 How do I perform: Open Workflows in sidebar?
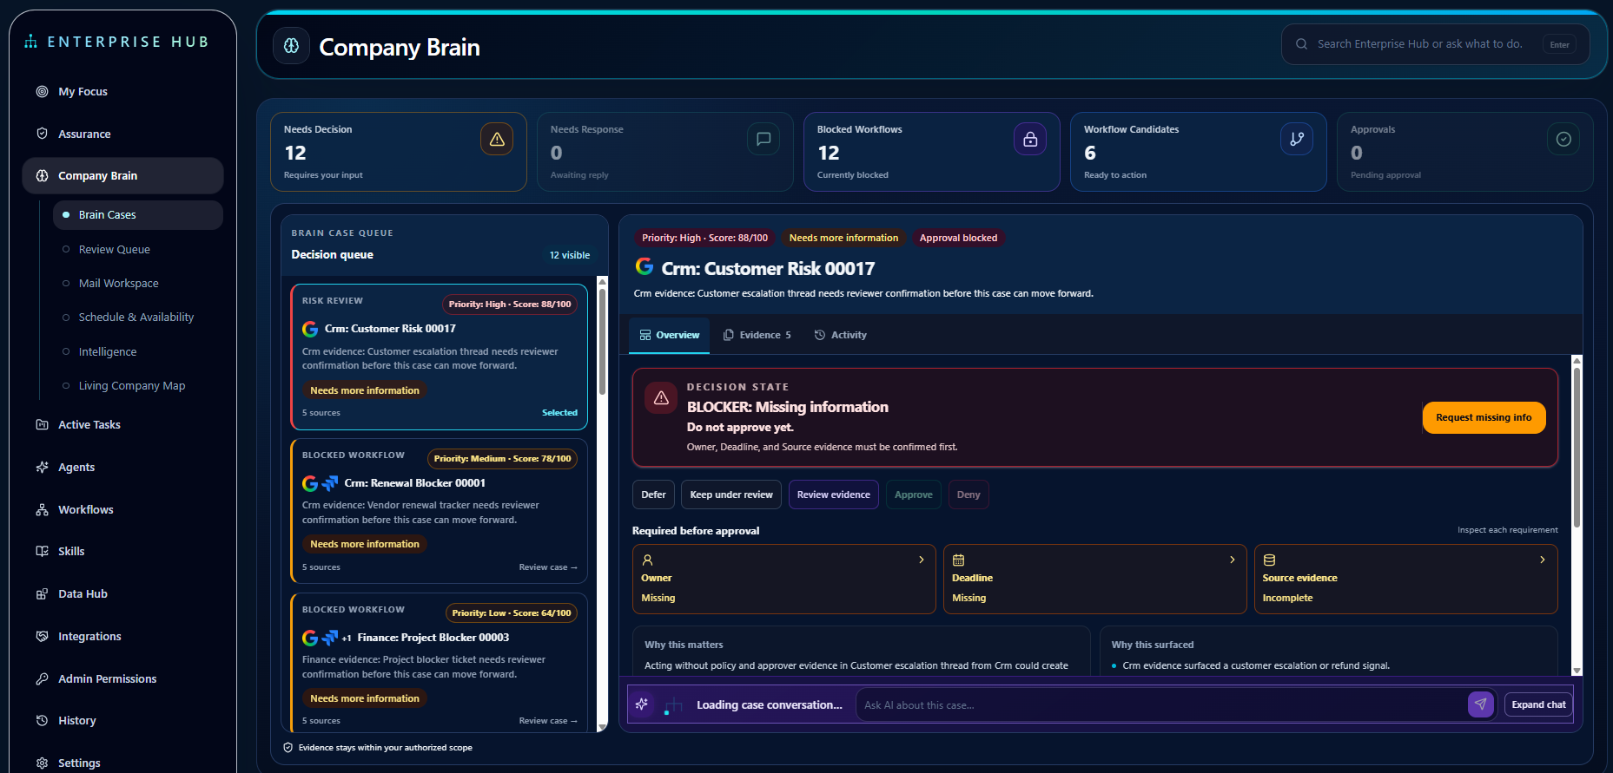point(122,509)
